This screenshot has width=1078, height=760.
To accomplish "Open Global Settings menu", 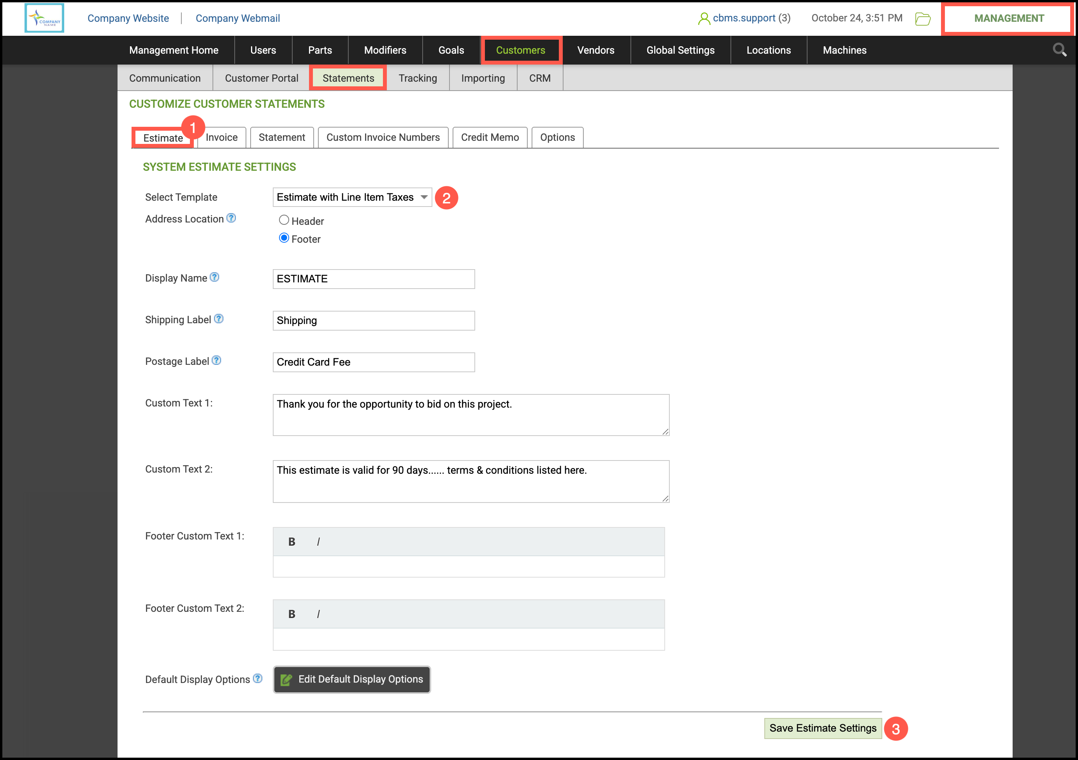I will click(680, 50).
